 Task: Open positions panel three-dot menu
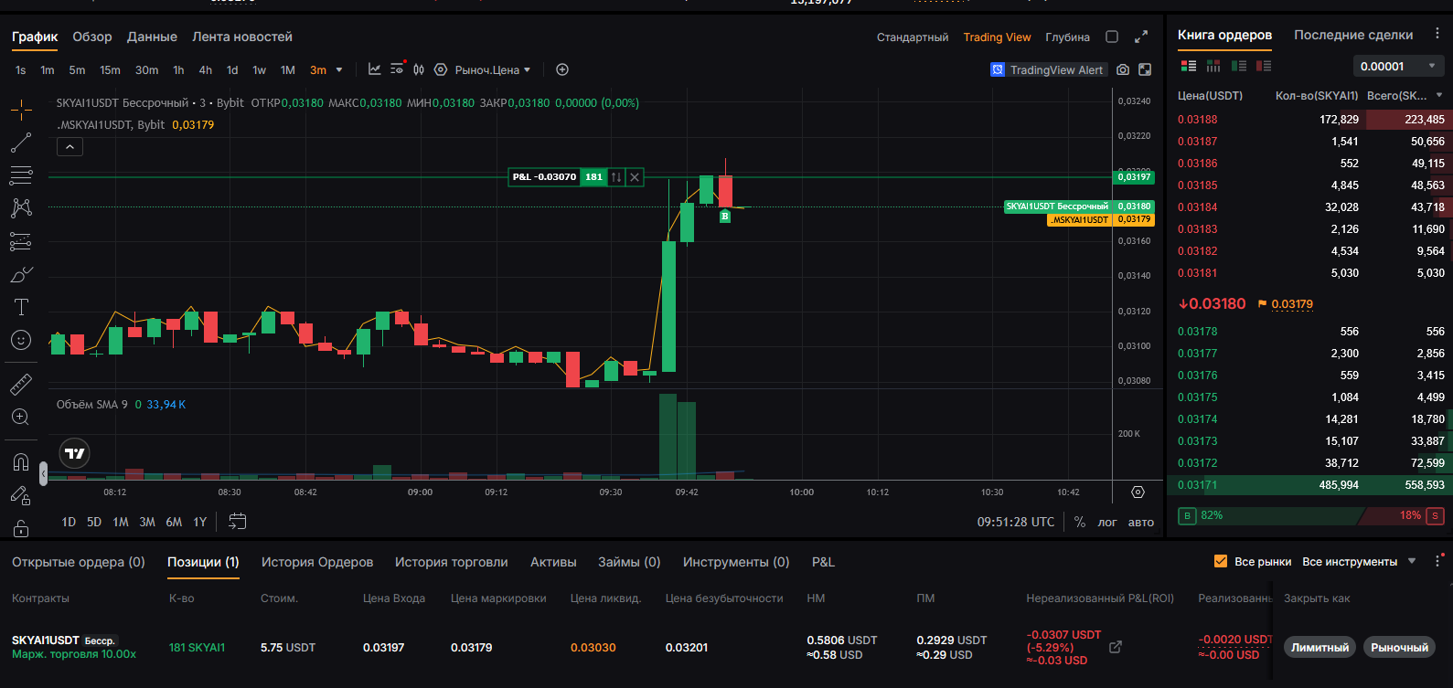click(x=1437, y=561)
